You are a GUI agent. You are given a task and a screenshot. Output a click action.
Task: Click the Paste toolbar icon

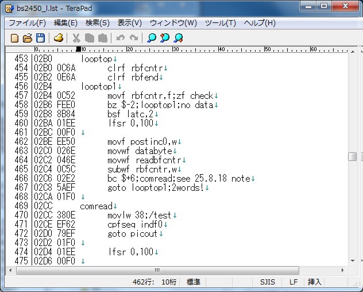pyautogui.click(x=103, y=39)
